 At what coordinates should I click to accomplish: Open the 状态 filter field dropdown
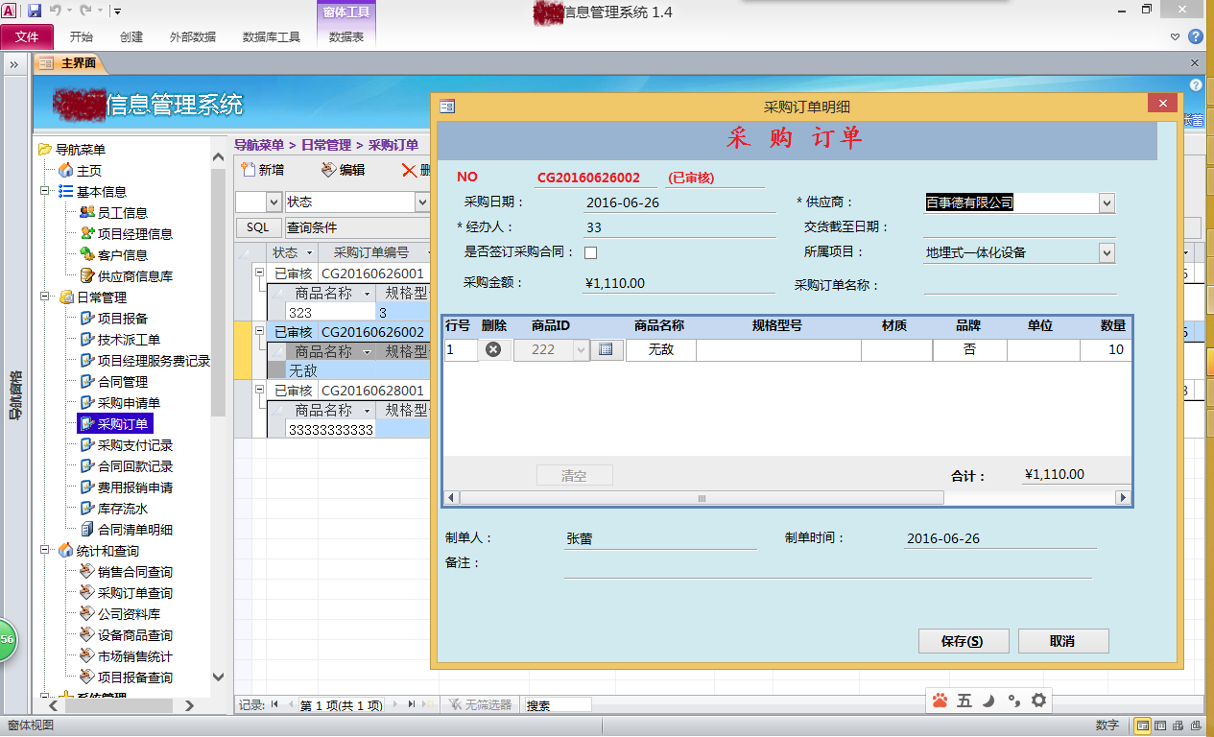[x=422, y=202]
